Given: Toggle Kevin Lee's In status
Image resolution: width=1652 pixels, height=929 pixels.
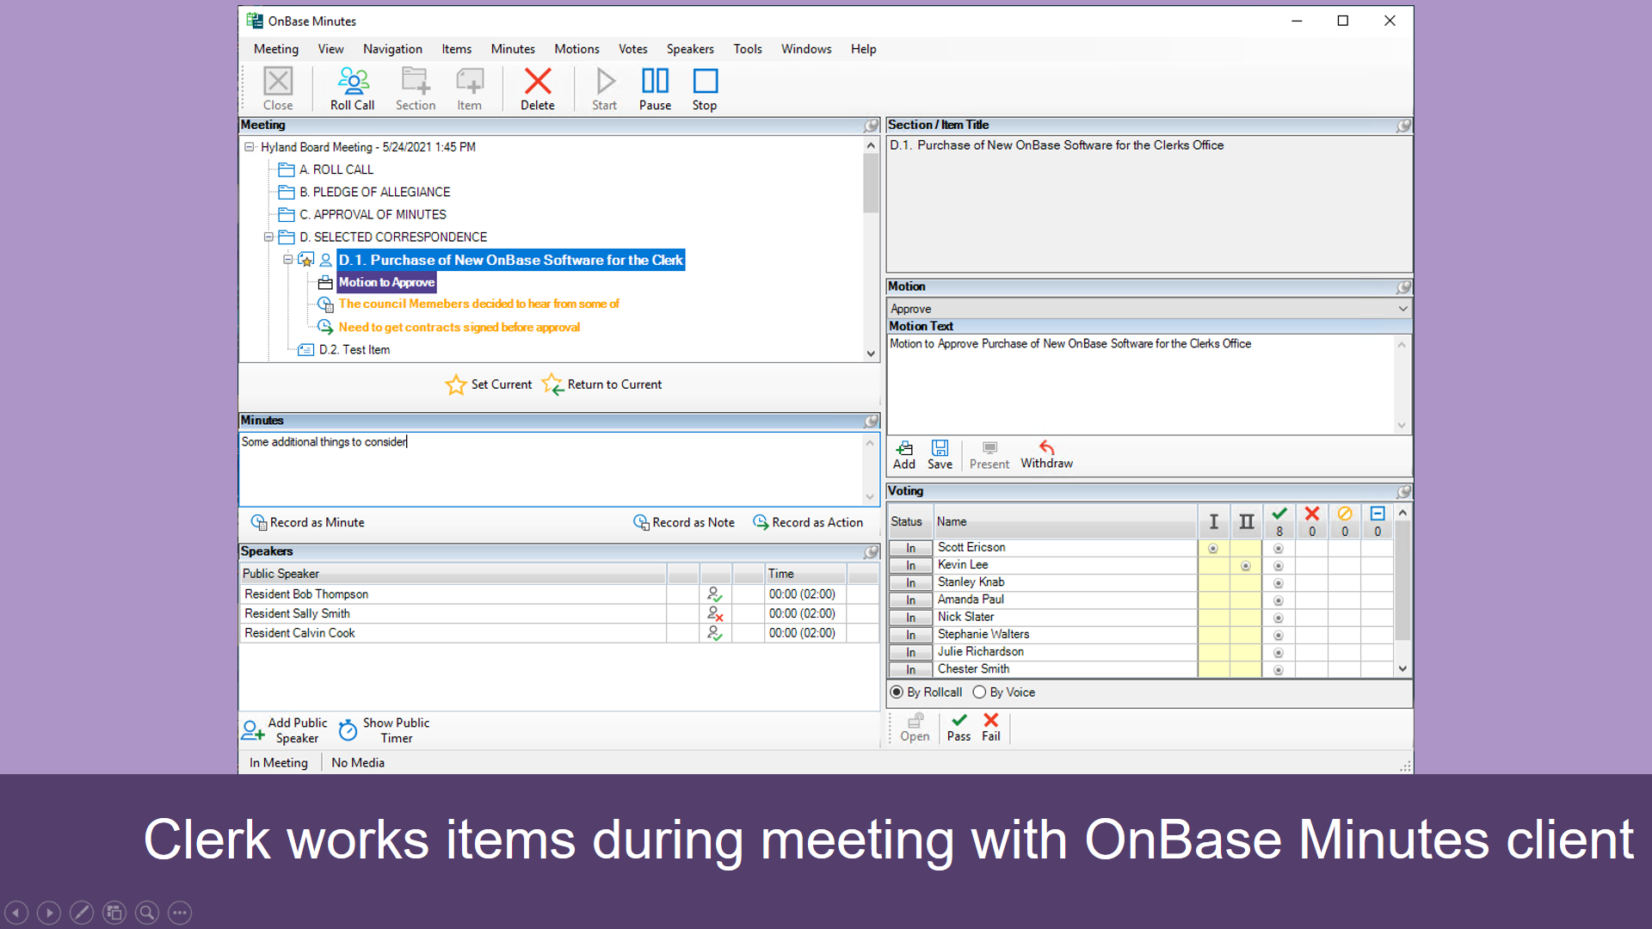Looking at the screenshot, I should [x=910, y=565].
